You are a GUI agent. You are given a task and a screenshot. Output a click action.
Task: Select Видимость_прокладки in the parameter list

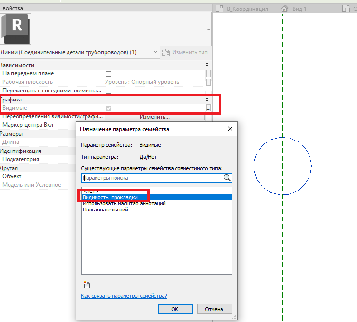pos(110,197)
